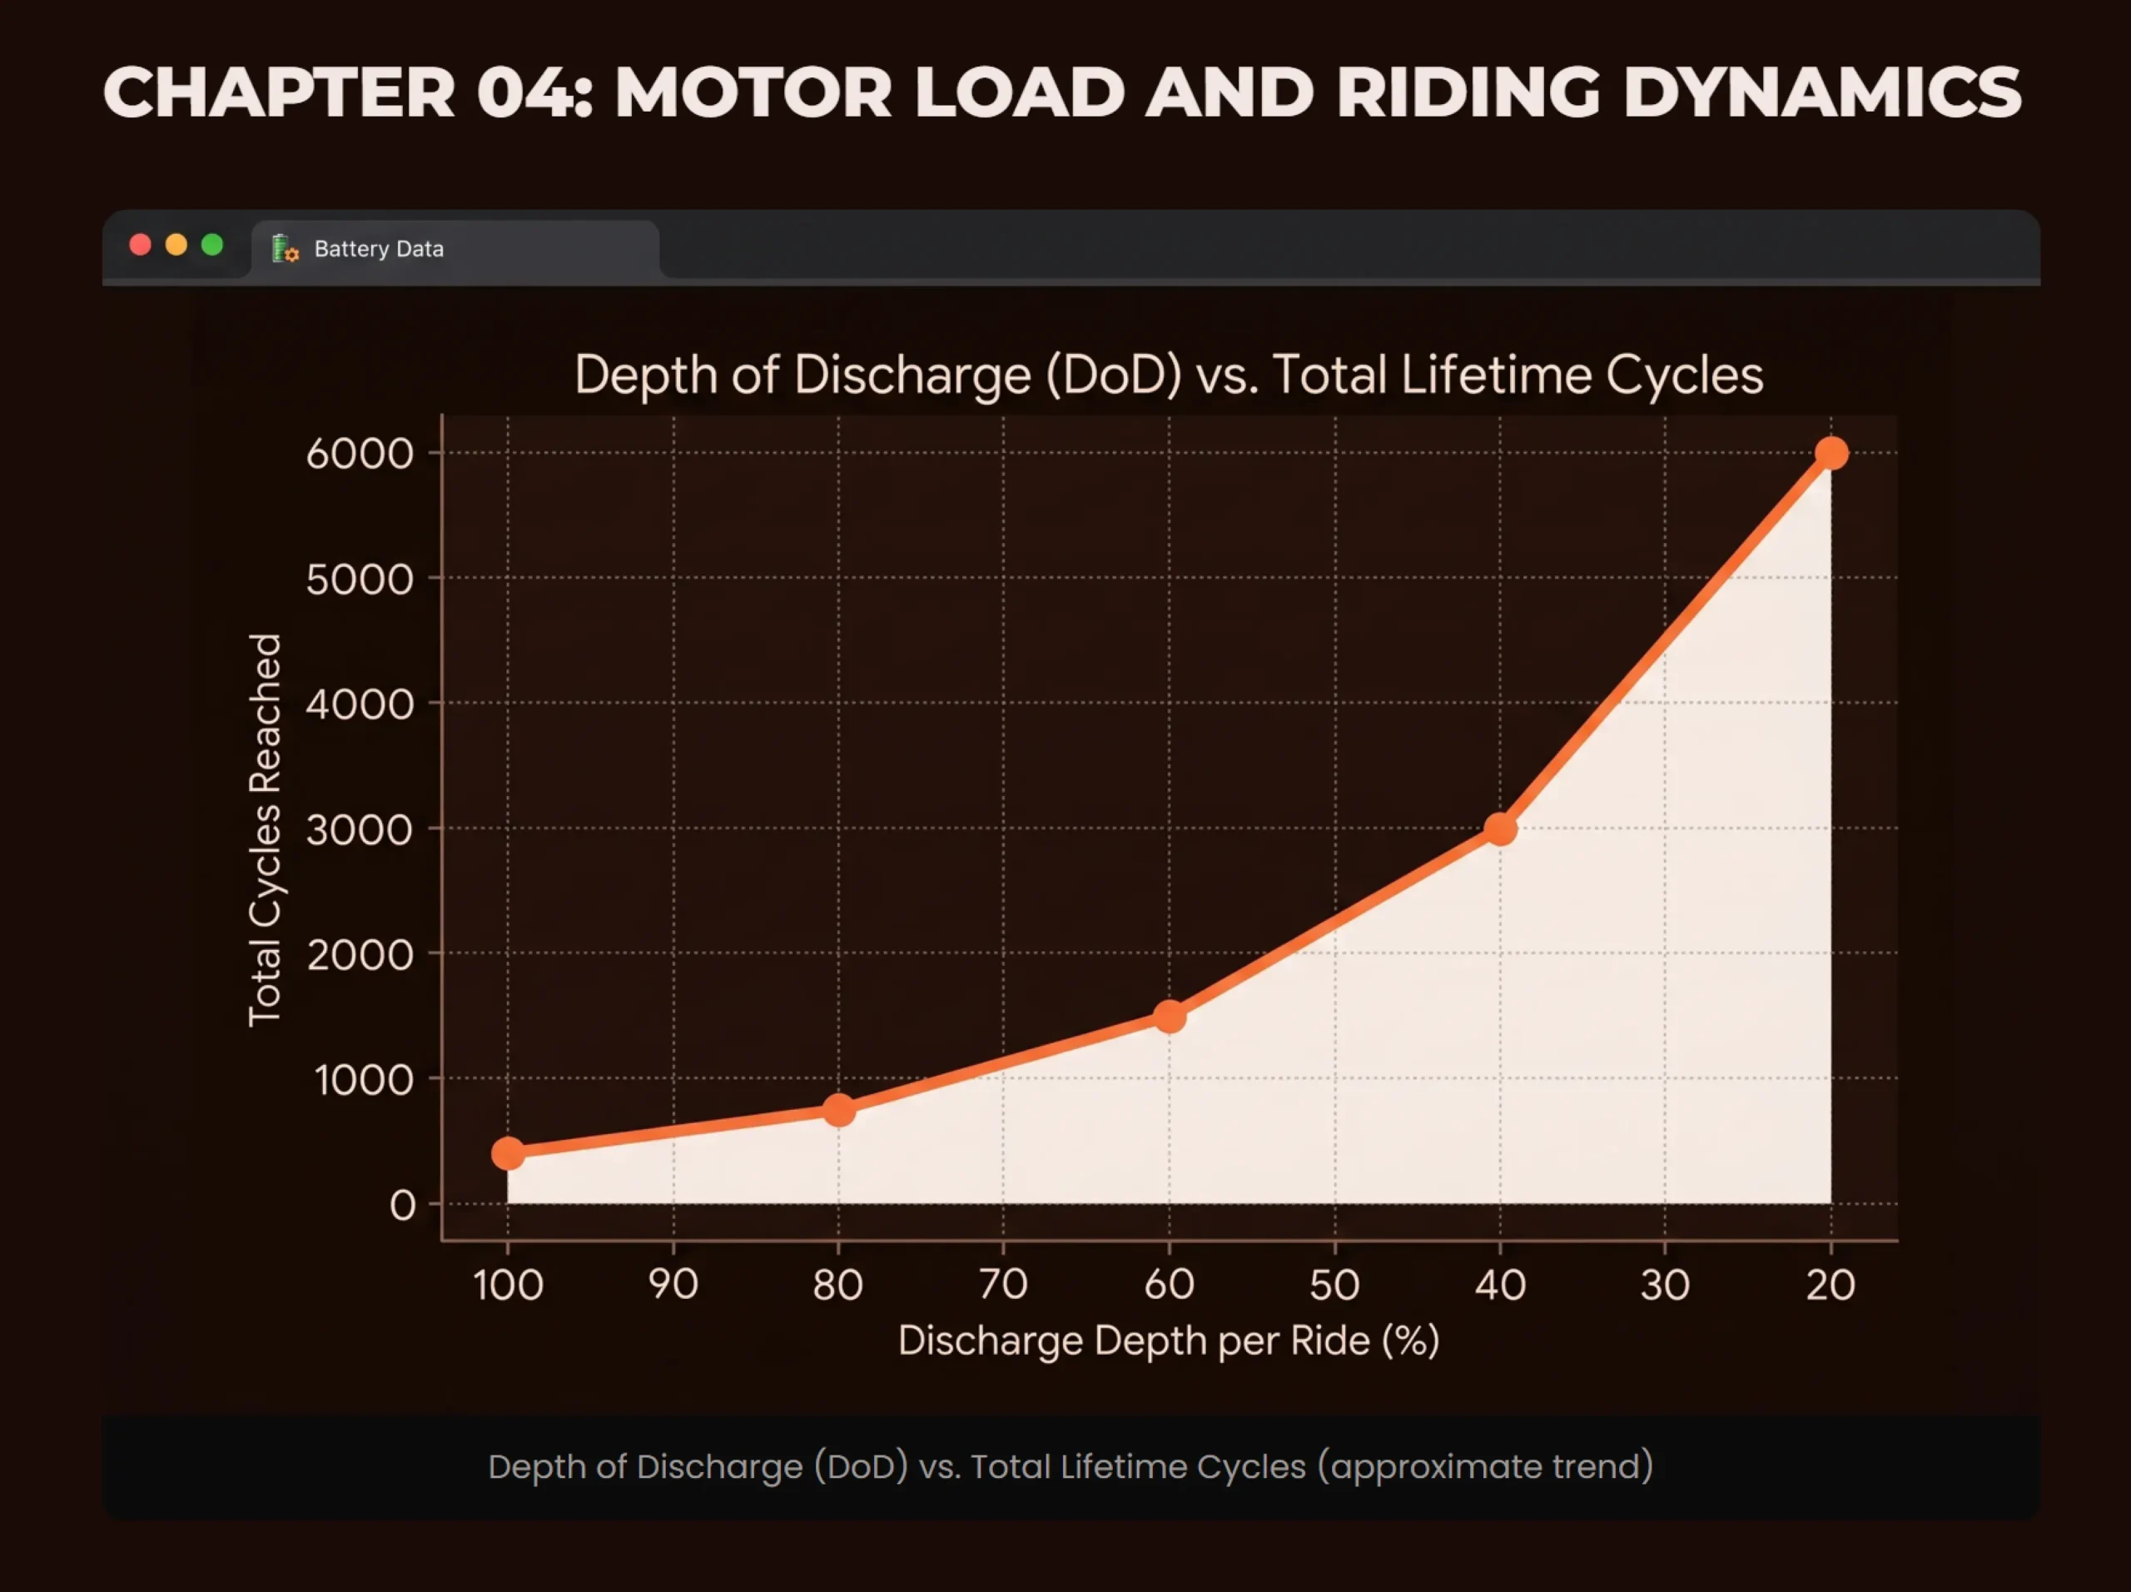Click the yellow minimize window dot

(176, 245)
